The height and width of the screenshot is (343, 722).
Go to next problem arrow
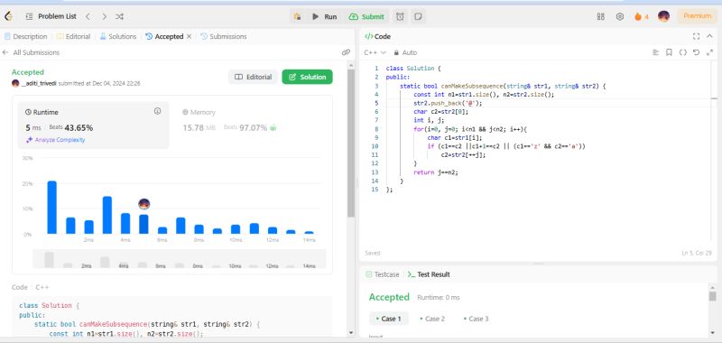coord(104,16)
